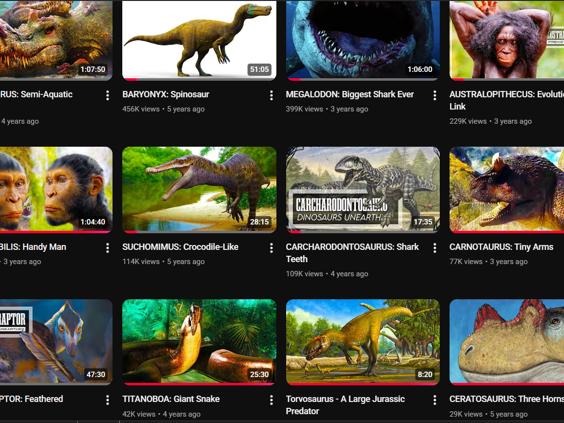Open options menu for Handy Man video
The image size is (564, 423).
[108, 248]
